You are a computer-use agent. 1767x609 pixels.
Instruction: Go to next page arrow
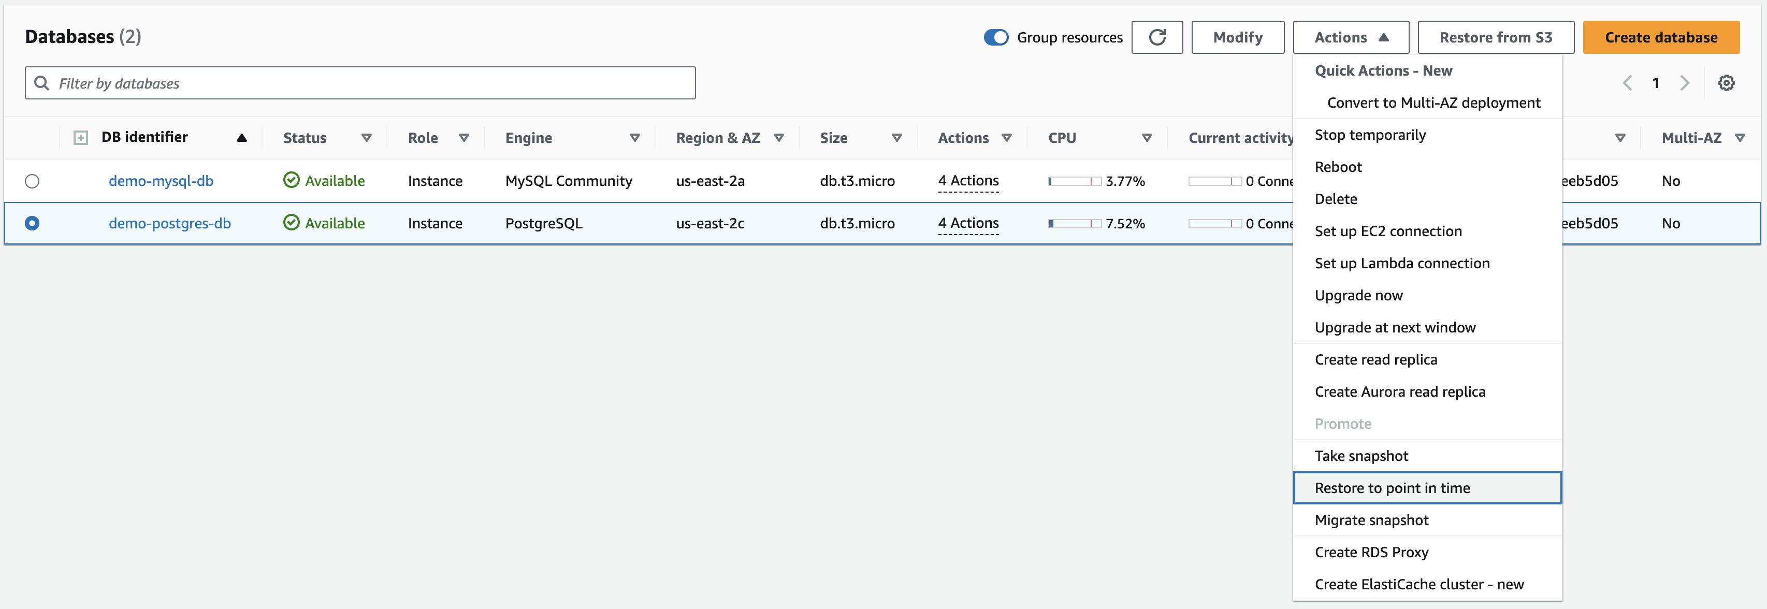coord(1684,83)
